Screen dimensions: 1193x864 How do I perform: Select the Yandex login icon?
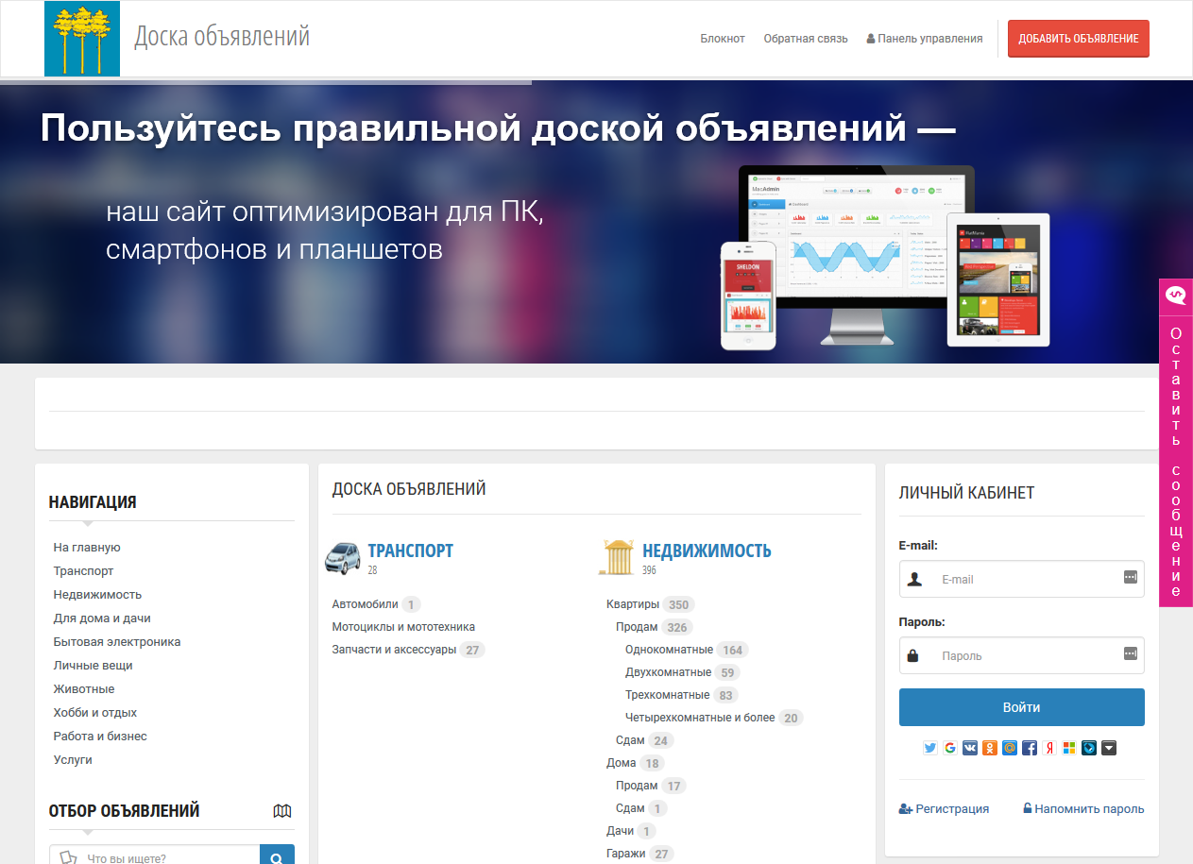click(1049, 748)
